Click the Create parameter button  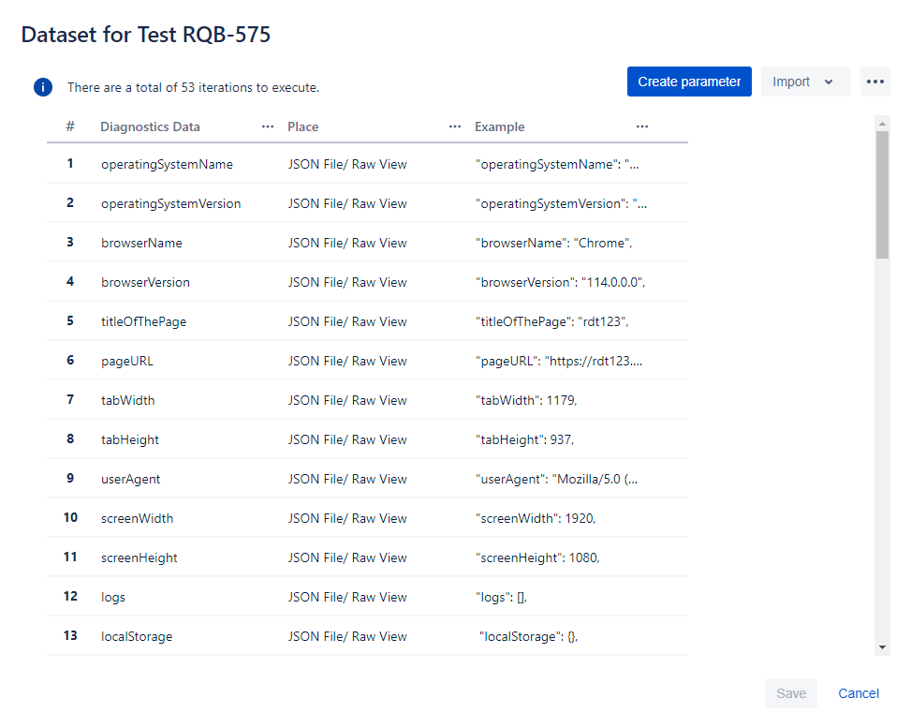689,82
